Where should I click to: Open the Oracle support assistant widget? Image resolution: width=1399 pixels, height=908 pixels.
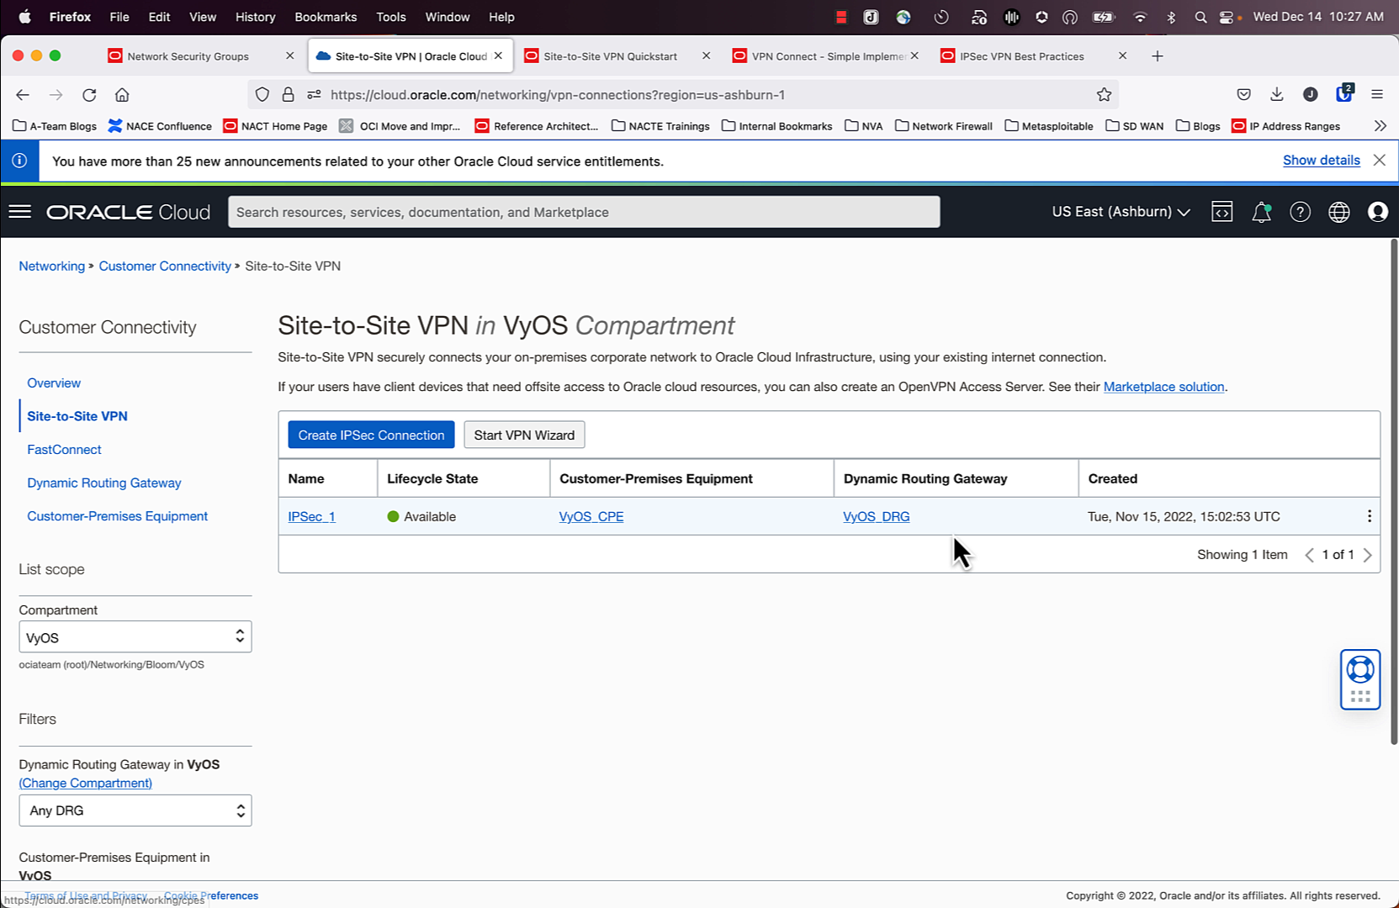[1359, 679]
